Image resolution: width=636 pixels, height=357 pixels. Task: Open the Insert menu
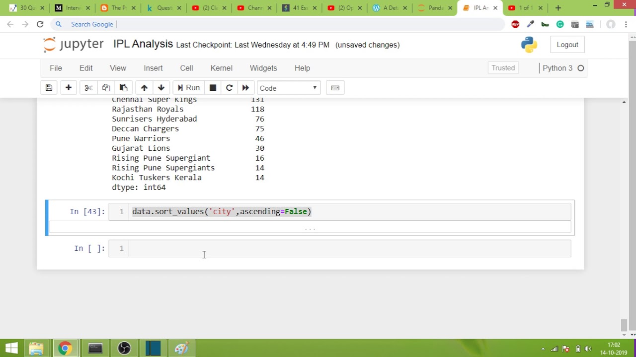tap(153, 68)
